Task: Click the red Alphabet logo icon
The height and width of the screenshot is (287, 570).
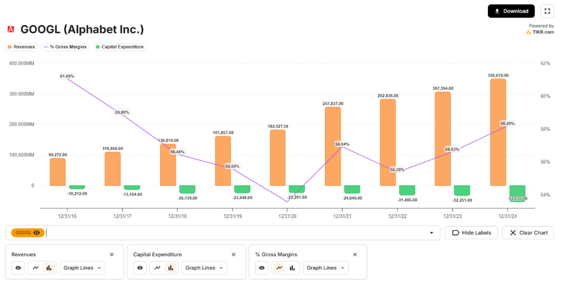Action: click(x=11, y=30)
